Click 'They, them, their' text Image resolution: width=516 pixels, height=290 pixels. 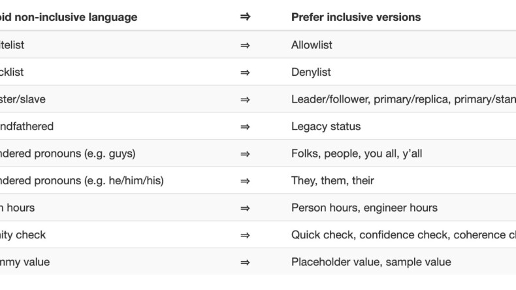332,181
